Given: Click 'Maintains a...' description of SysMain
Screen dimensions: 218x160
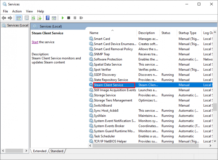Looking at the screenshot, I should pos(148,116).
